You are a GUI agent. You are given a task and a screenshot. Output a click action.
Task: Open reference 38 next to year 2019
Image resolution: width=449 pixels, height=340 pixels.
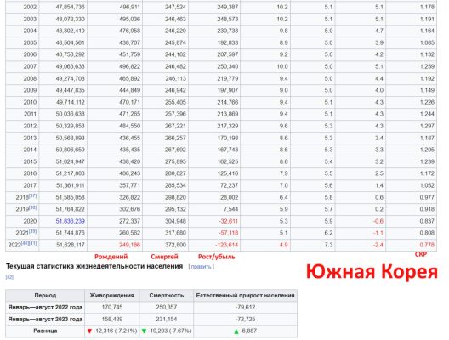[x=33, y=207]
